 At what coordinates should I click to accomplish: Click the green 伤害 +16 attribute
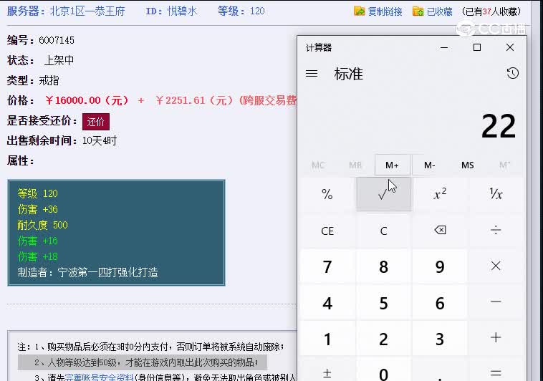37,241
